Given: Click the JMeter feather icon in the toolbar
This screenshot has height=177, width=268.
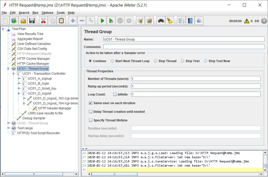Looking at the screenshot, I should [x=199, y=21].
